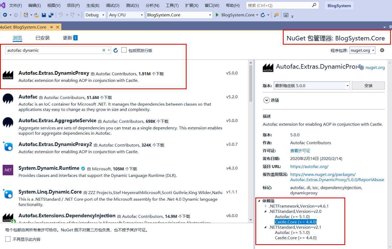Clear the autofac dynamic search text
The image size is (392, 249).
coord(104,50)
